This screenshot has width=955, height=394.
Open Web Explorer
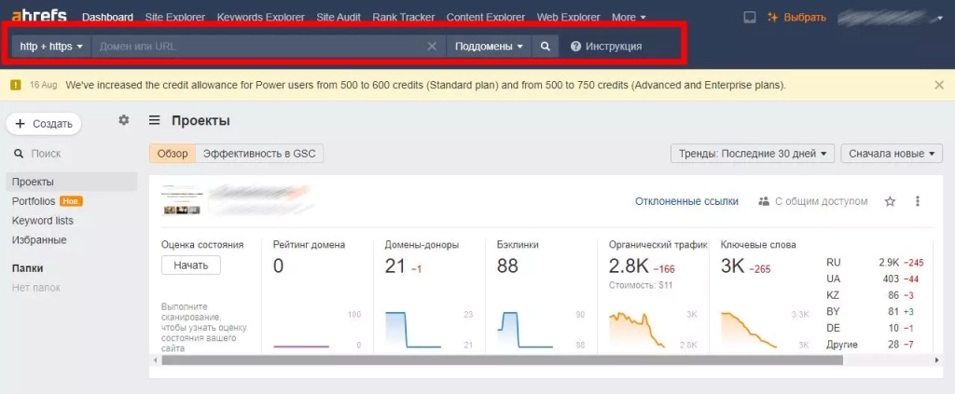click(x=568, y=17)
